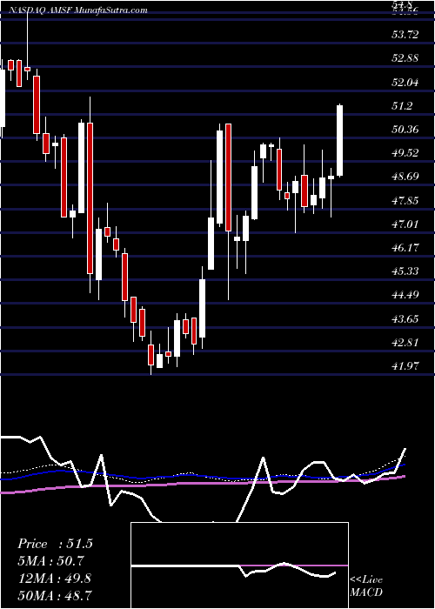Click the 43.65 price axis label
Viewport: 435px width, 609px height.
(405, 318)
